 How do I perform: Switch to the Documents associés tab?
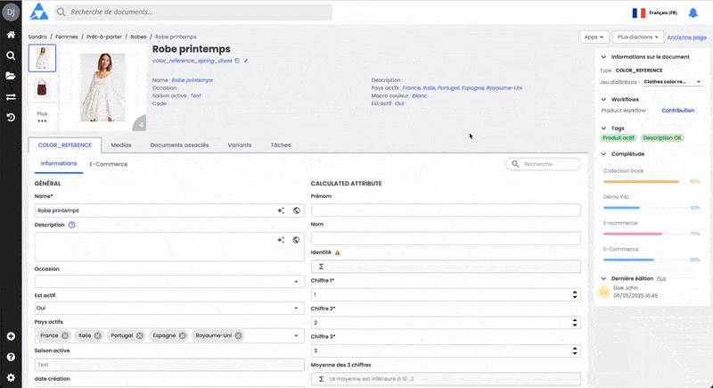(180, 145)
